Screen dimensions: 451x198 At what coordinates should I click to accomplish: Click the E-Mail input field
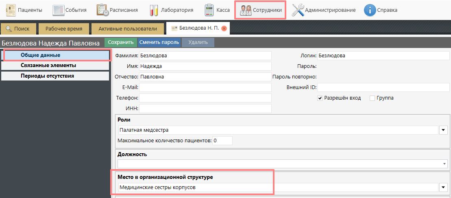205,87
